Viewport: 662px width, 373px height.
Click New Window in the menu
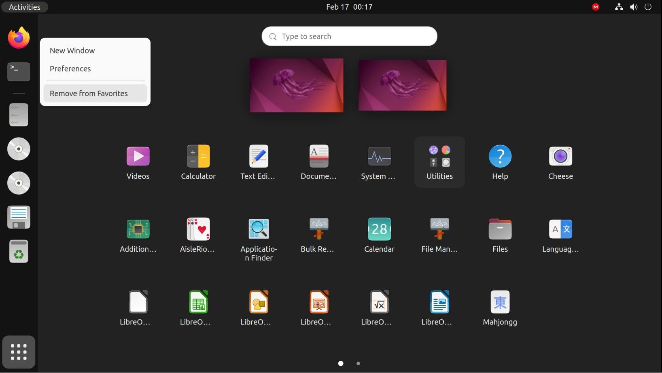(72, 50)
